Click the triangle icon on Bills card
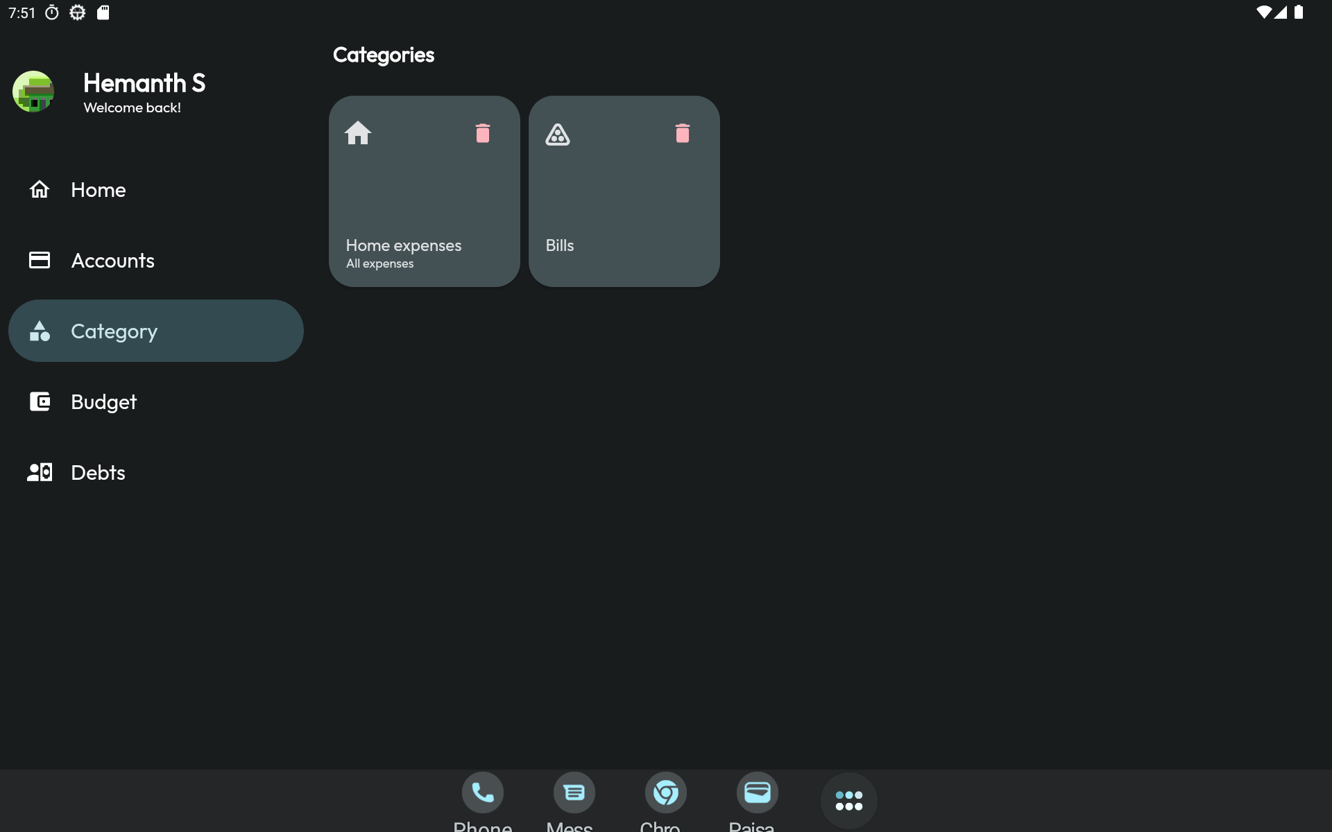This screenshot has width=1332, height=832. pos(558,135)
